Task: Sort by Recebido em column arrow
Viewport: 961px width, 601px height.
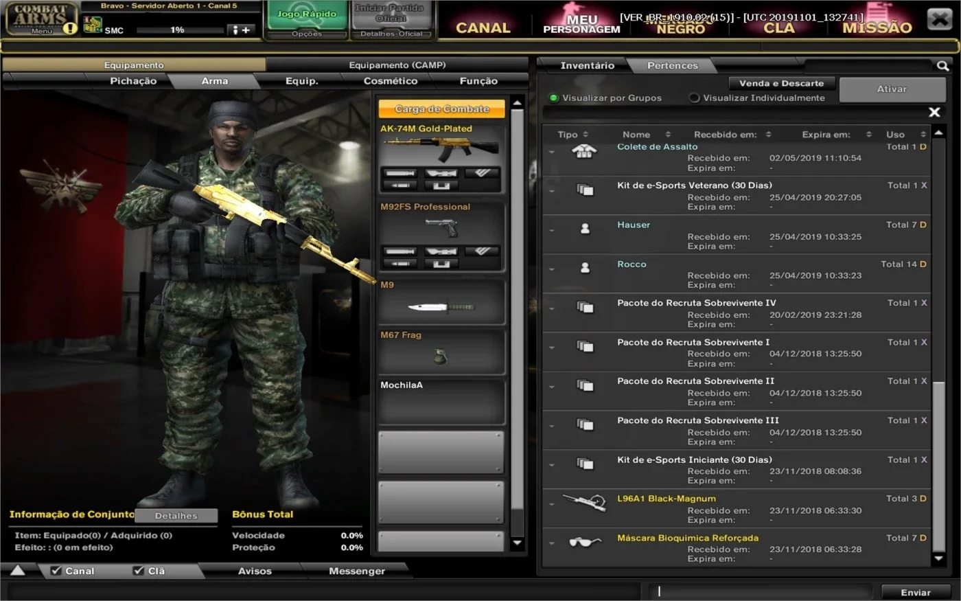Action: (x=768, y=135)
